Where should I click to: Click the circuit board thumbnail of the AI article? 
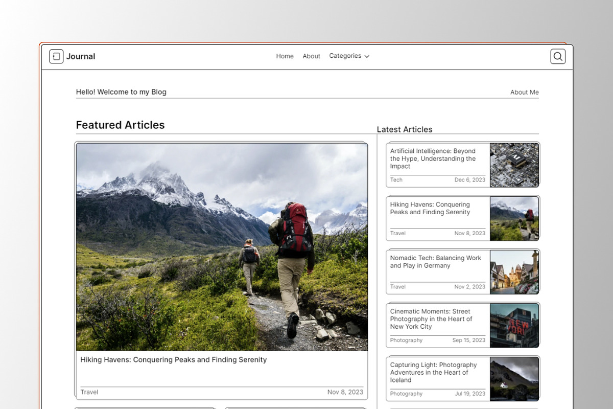(514, 165)
